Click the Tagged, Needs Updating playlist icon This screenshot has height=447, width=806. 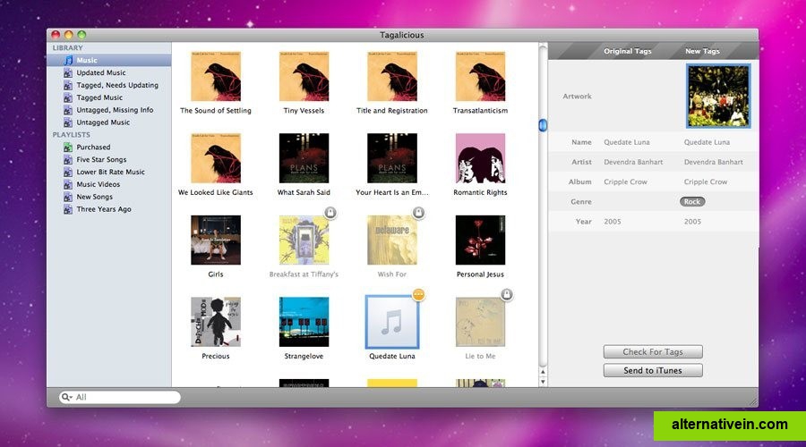pos(68,85)
